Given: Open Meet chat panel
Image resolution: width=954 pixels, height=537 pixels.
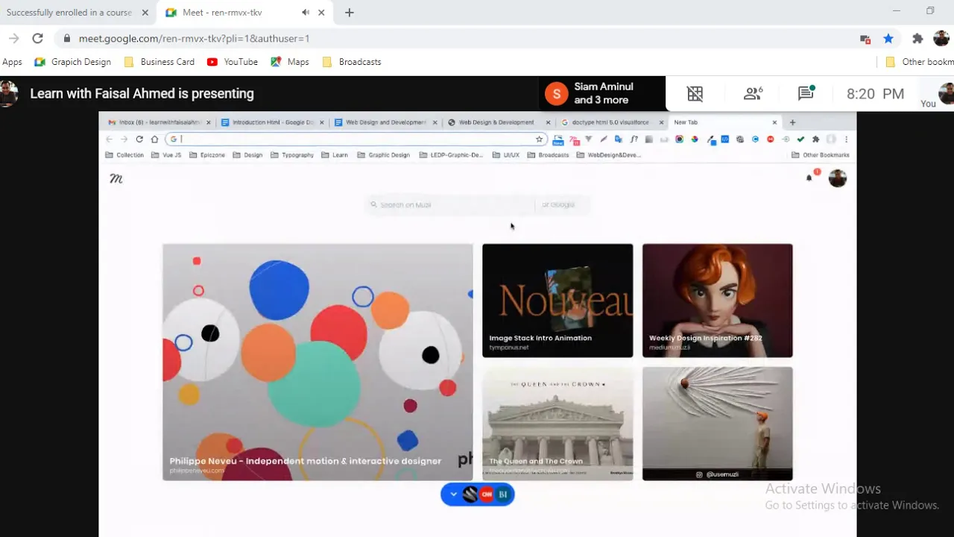Looking at the screenshot, I should point(806,93).
